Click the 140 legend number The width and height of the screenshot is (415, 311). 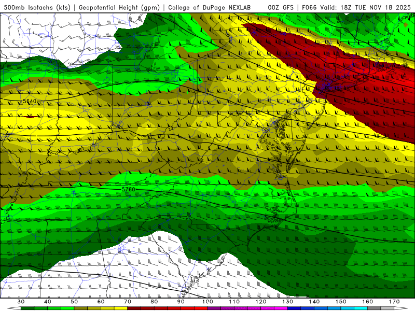tap(314, 302)
